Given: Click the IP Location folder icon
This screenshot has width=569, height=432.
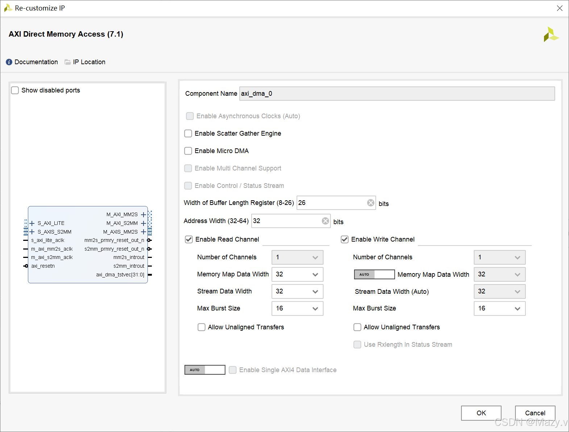Looking at the screenshot, I should point(67,62).
